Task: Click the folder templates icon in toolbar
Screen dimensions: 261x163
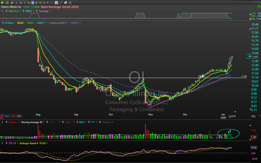Action: tap(65, 3)
